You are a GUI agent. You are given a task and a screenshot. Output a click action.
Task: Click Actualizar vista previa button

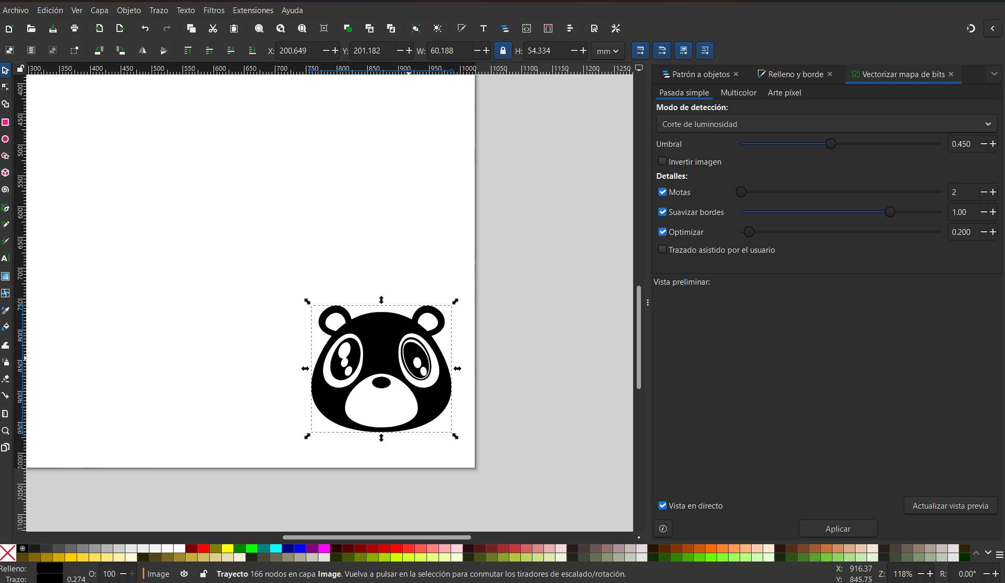(x=950, y=506)
